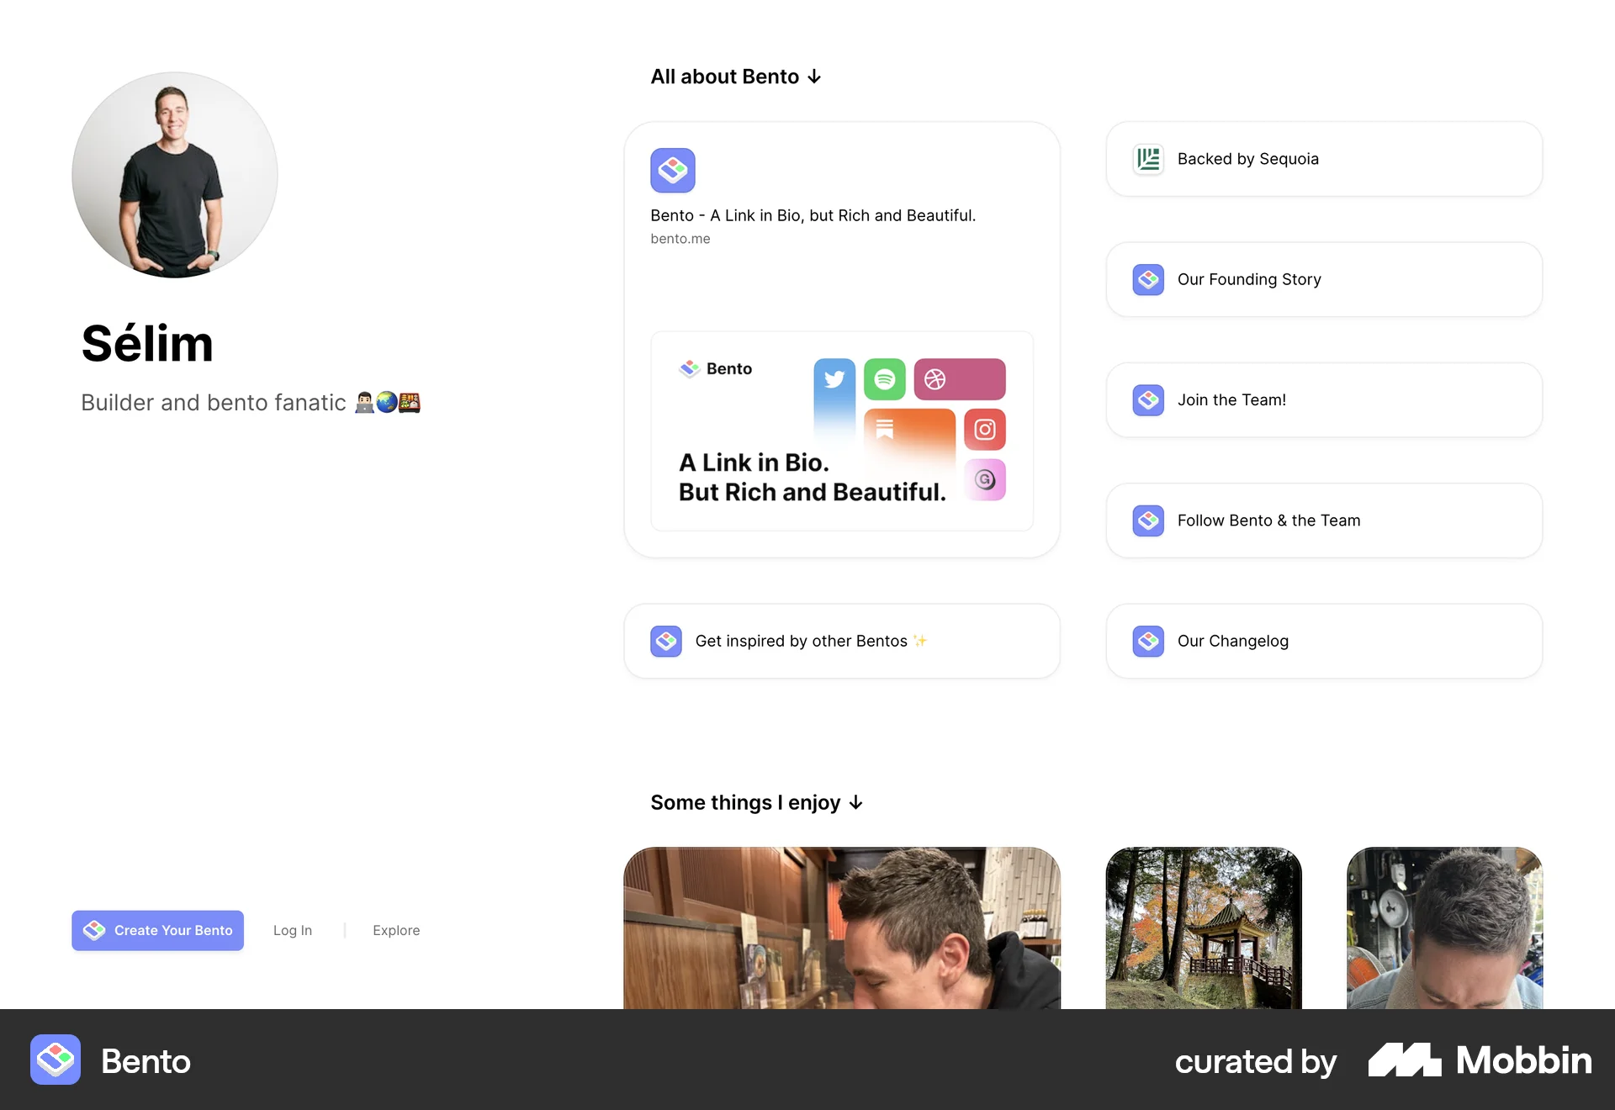The height and width of the screenshot is (1110, 1615).
Task: Open the Get inspired by other Bentos card
Action: tap(842, 641)
